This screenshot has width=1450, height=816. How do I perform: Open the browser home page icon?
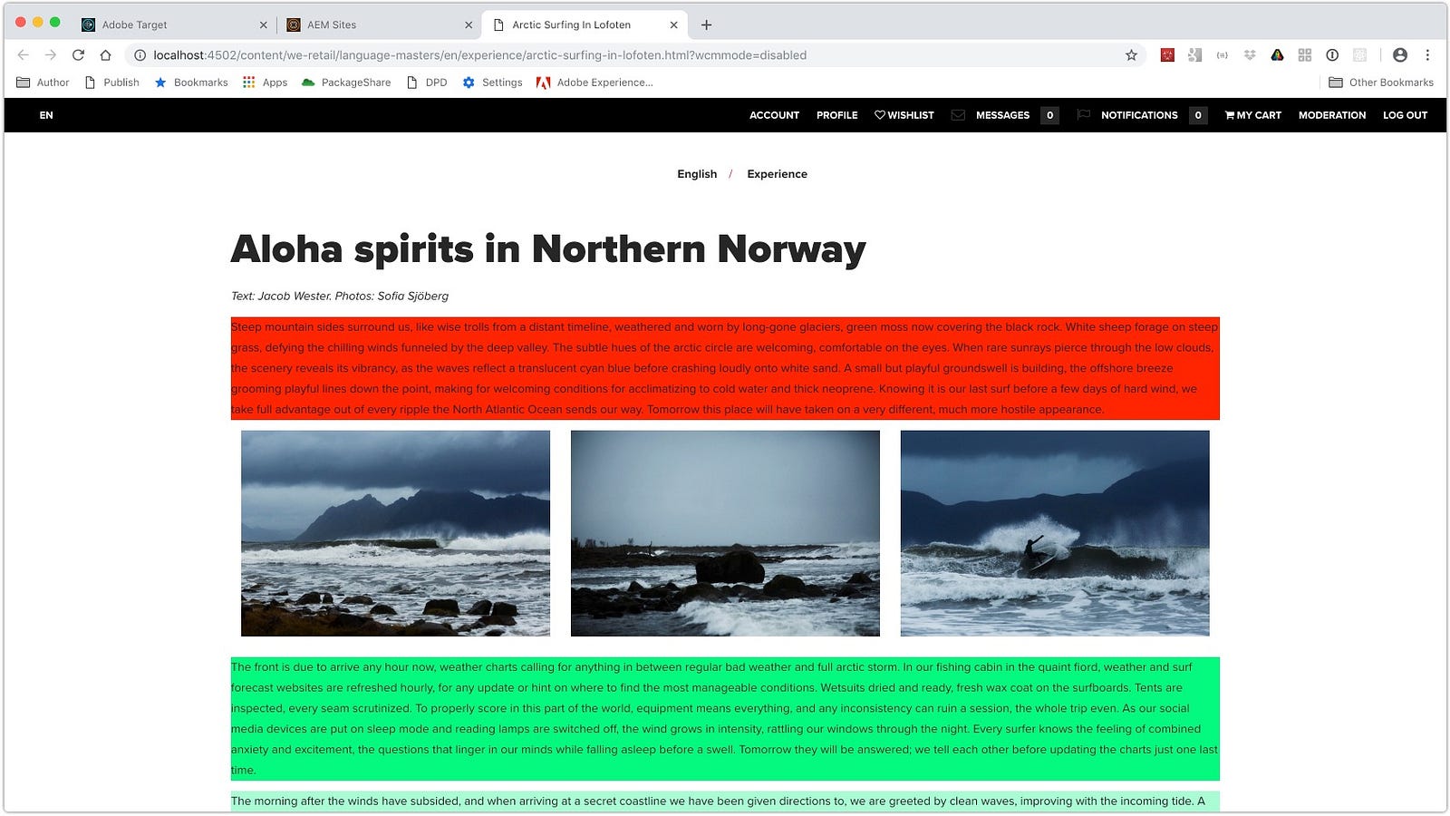106,55
